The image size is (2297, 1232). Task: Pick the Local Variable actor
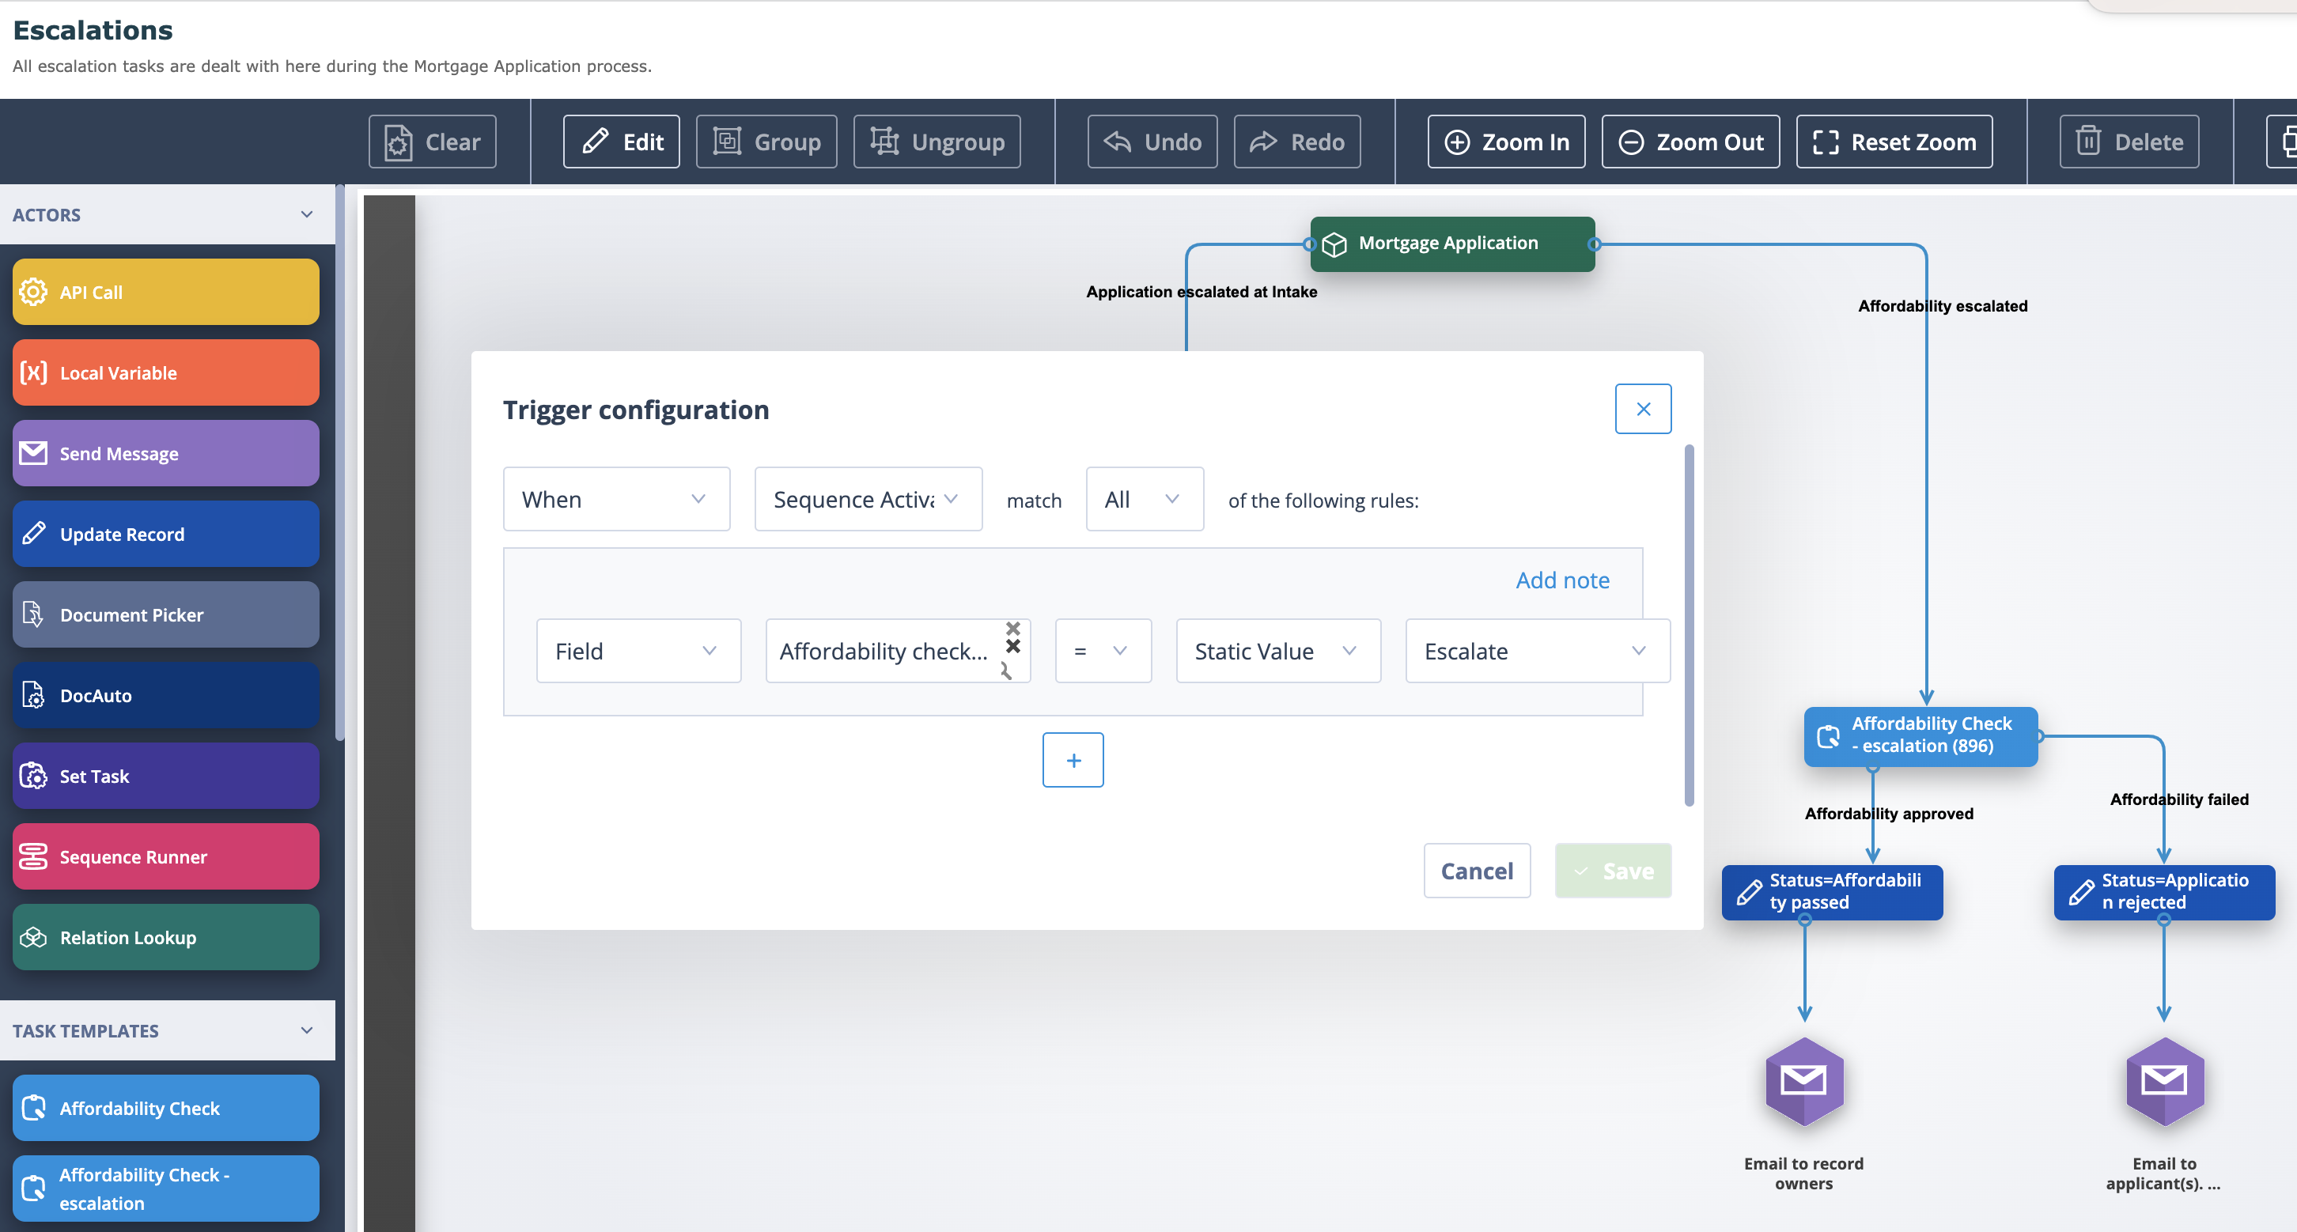coord(166,372)
